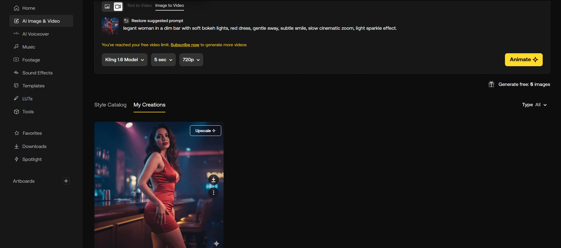Open the 5 sec duration dropdown
561x248 pixels.
coord(163,60)
